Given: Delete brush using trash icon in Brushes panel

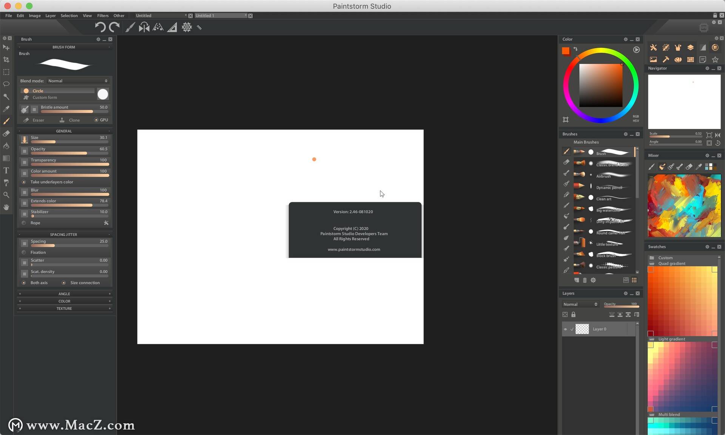Looking at the screenshot, I should pyautogui.click(x=585, y=280).
